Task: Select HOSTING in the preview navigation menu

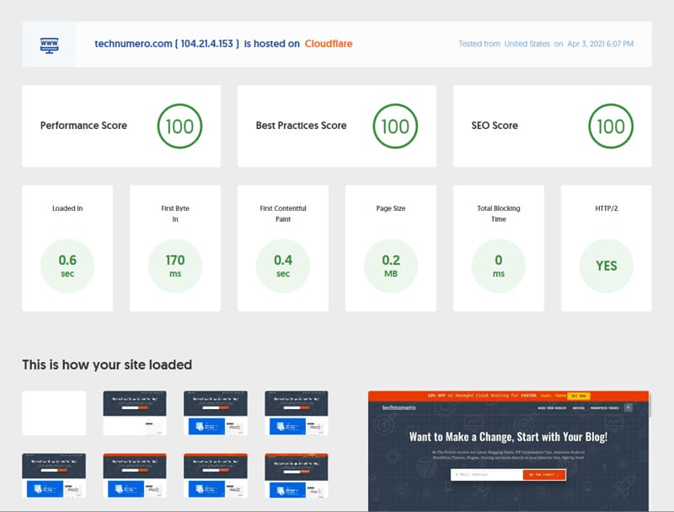Action: [x=577, y=407]
